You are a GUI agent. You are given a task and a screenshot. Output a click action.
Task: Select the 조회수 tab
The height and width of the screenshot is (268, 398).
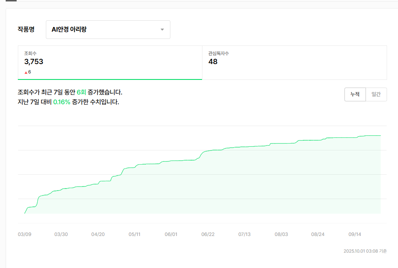click(110, 62)
